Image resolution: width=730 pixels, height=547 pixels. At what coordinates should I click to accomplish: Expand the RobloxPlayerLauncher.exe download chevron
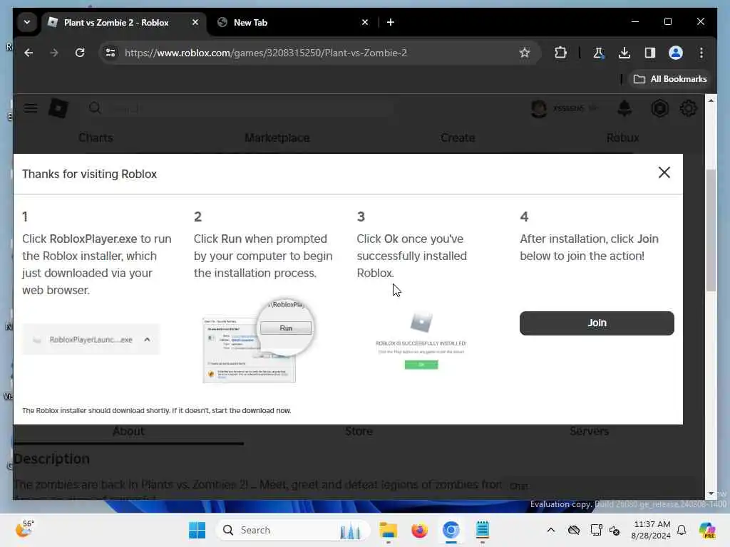147,340
